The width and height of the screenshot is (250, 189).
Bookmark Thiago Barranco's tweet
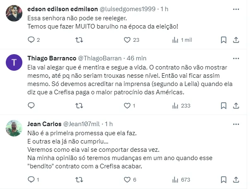coord(224,105)
